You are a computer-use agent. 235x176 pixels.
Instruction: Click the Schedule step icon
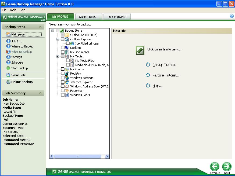[8, 62]
